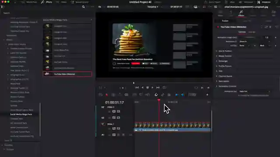Delete the YouTube Video (Website) effect
The image size is (280, 157).
(270, 27)
